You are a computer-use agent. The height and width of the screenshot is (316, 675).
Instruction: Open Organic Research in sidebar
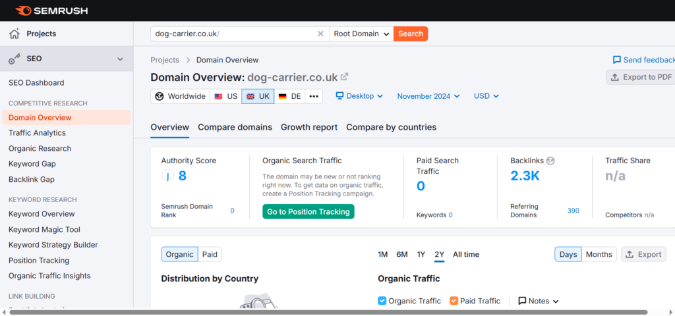click(40, 148)
